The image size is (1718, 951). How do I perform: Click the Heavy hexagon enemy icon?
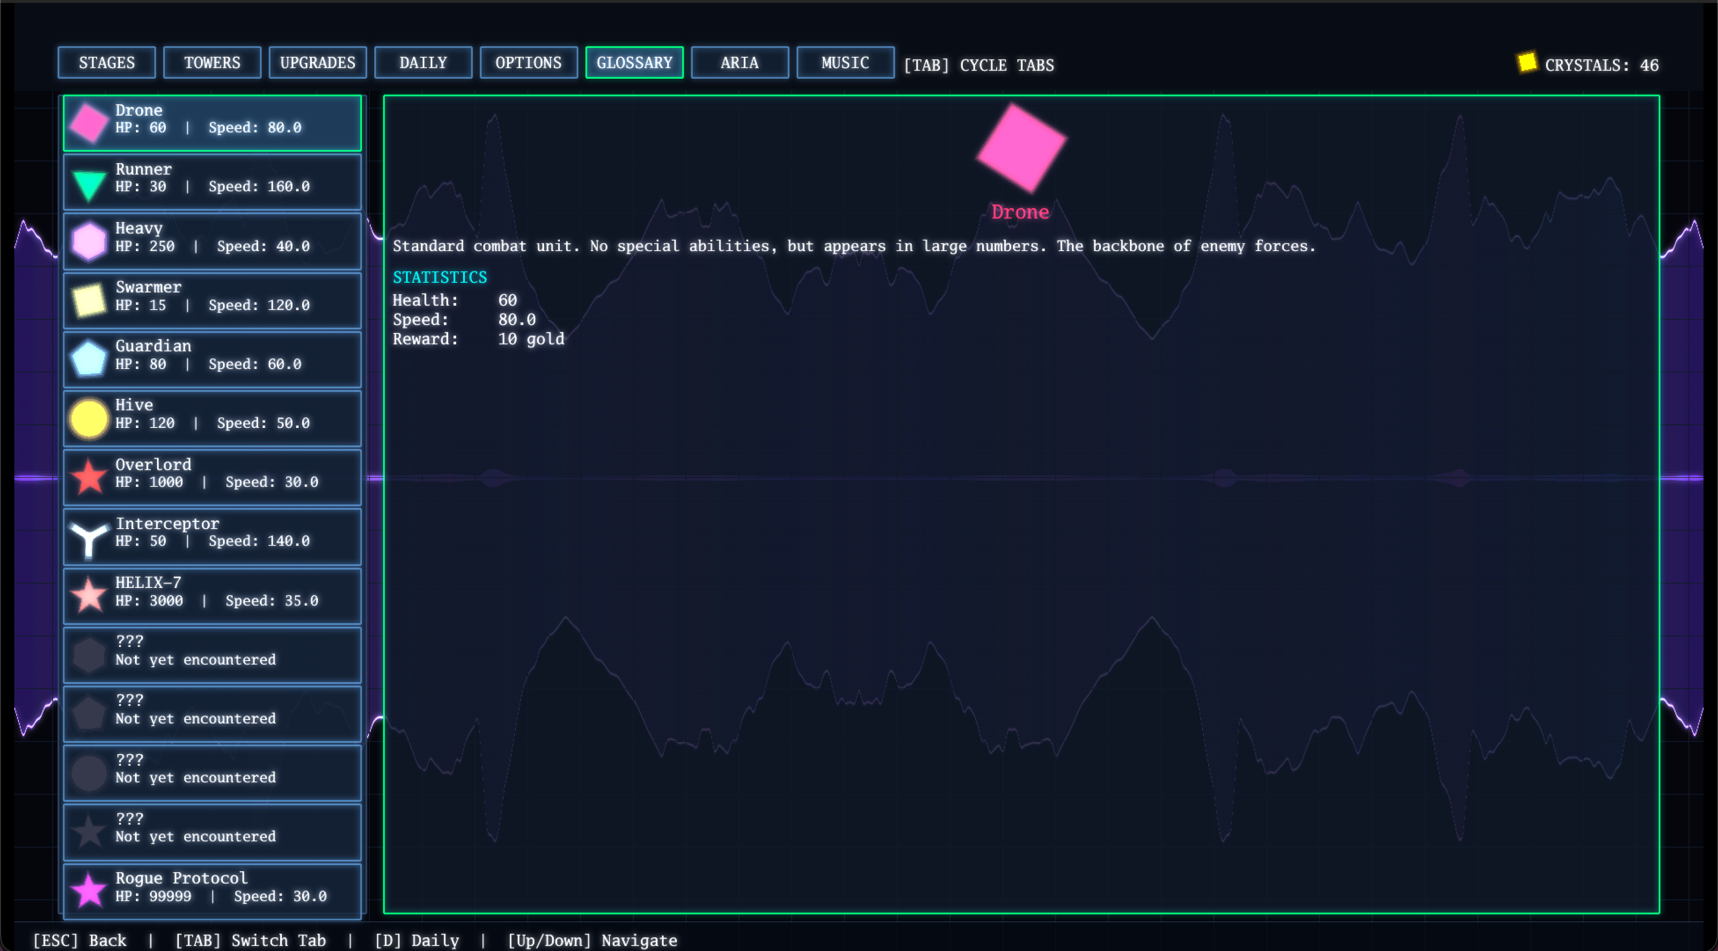pos(88,241)
